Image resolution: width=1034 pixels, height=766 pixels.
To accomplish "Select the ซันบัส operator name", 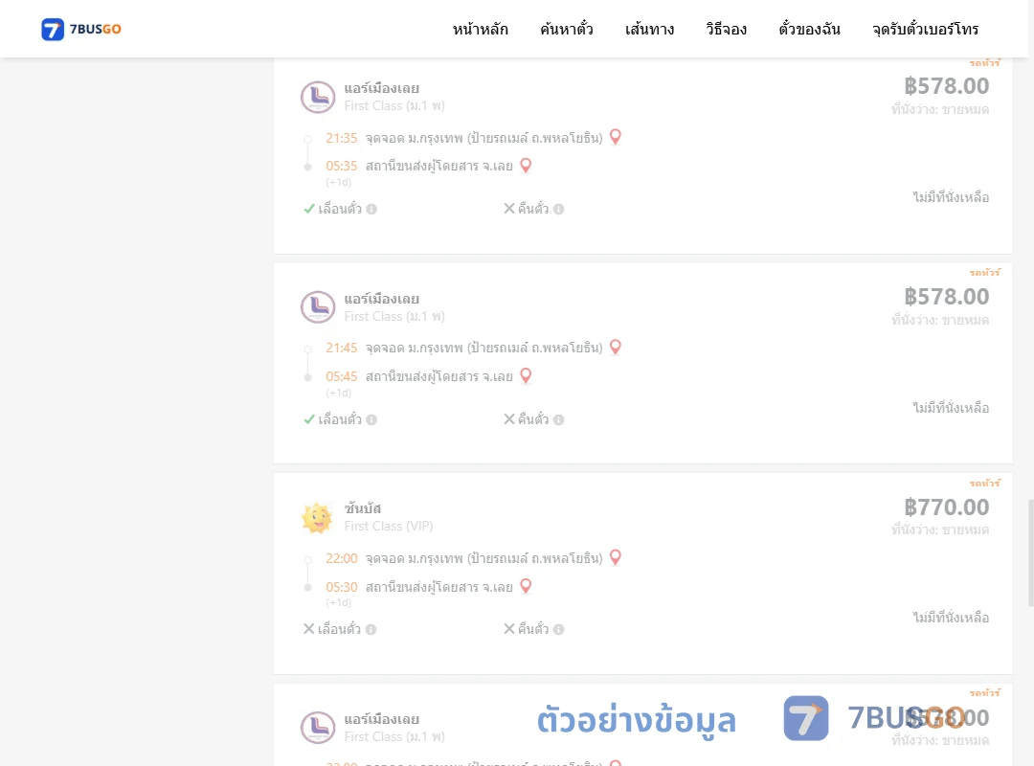I will tap(363, 508).
